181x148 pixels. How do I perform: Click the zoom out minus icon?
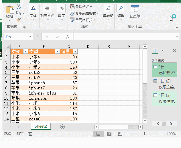[x=128, y=134]
